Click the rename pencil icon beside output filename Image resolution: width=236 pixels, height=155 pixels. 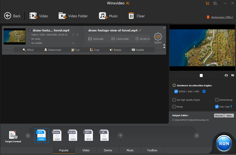140,30
